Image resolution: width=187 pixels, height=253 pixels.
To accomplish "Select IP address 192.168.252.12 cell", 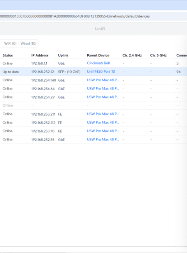I will pyautogui.click(x=42, y=72).
